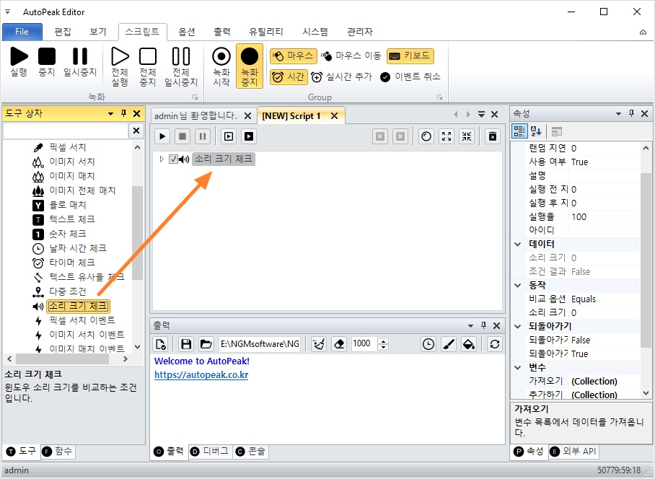Click script editor run-from-selection outlined play icon
This screenshot has height=479, width=655.
tap(228, 136)
